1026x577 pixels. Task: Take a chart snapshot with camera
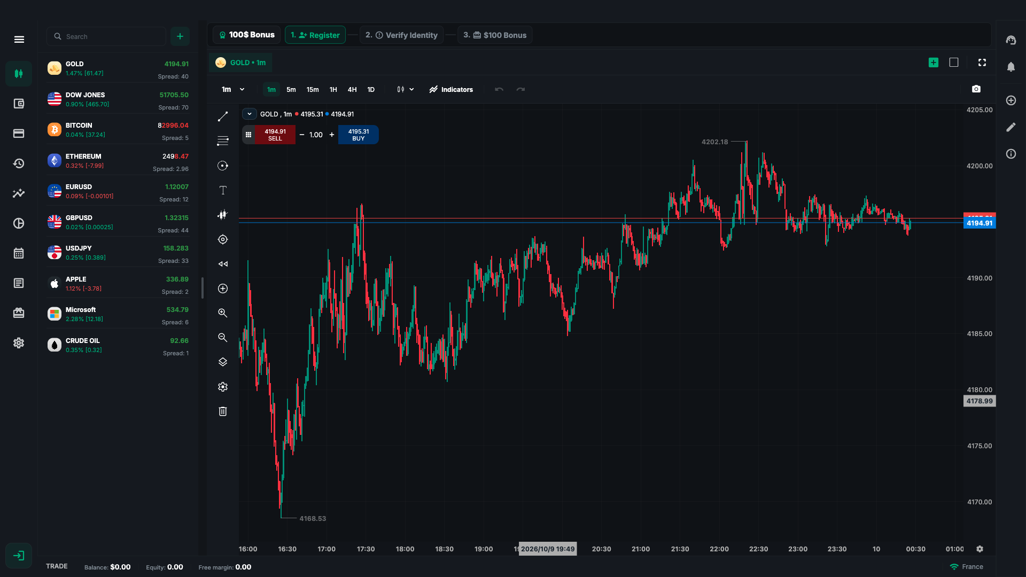tap(976, 89)
